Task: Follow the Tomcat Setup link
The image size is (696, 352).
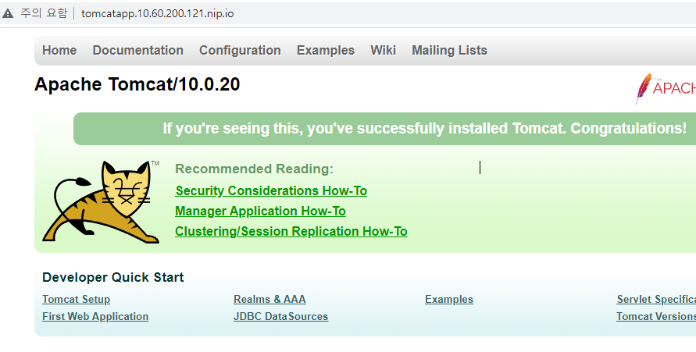Action: point(77,299)
